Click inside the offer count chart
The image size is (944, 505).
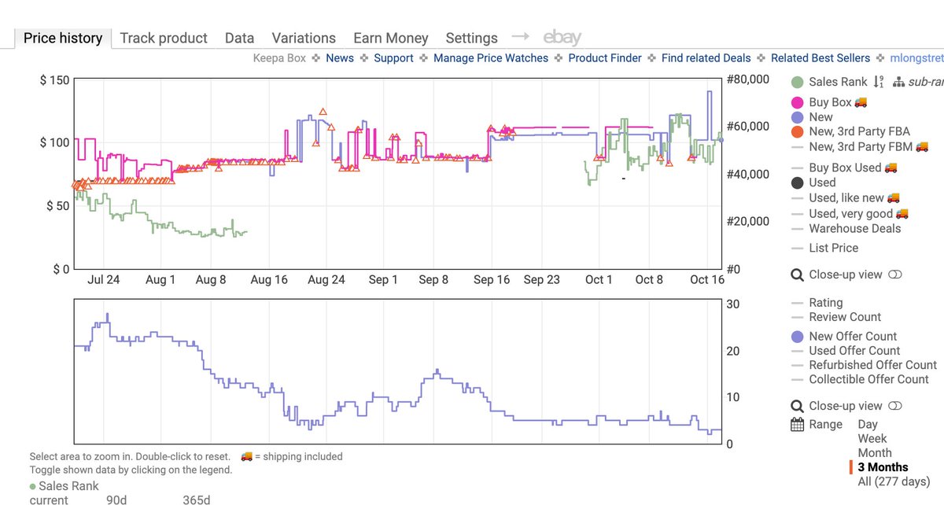click(397, 371)
